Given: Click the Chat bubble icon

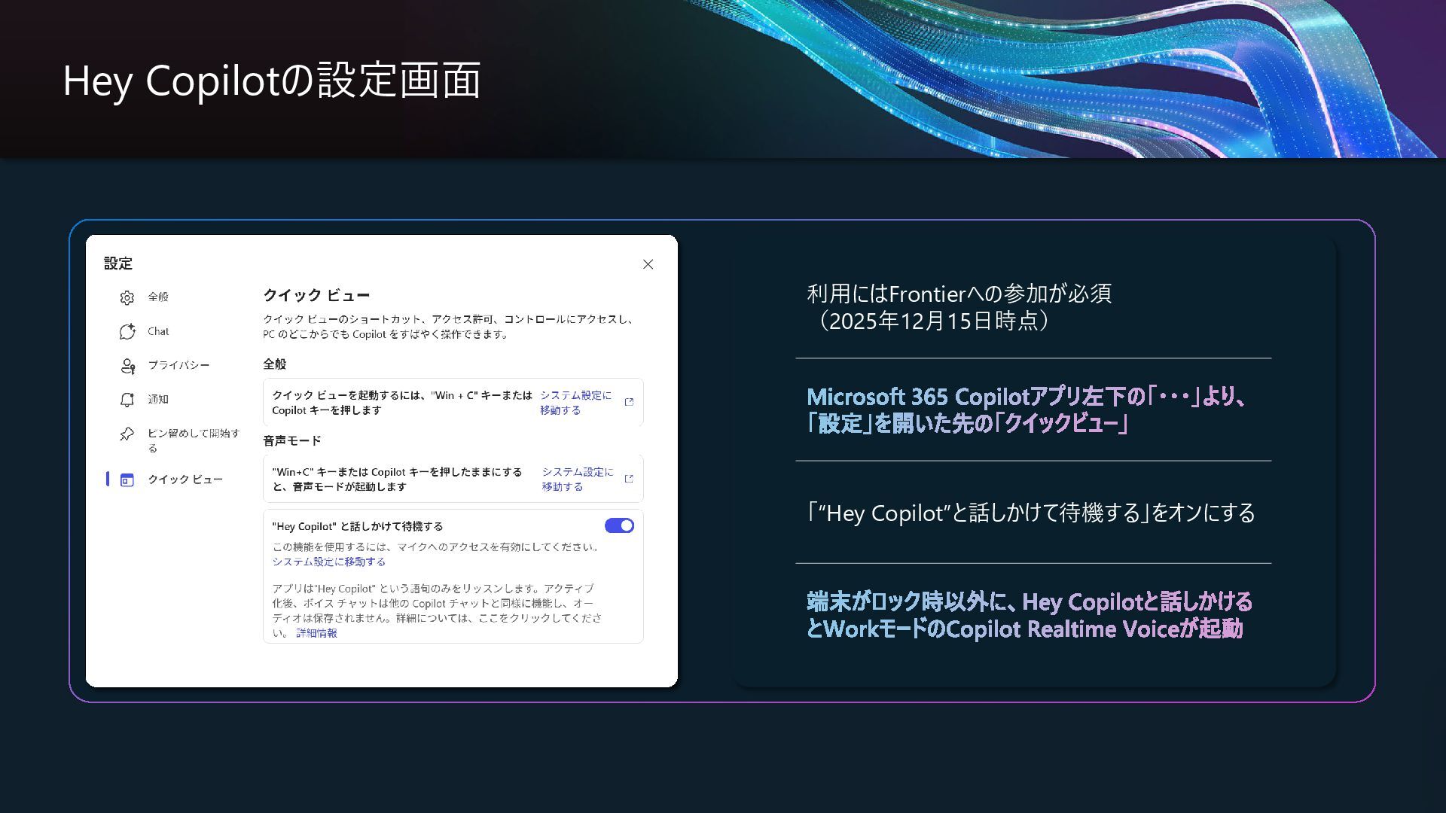Looking at the screenshot, I should (x=127, y=332).
